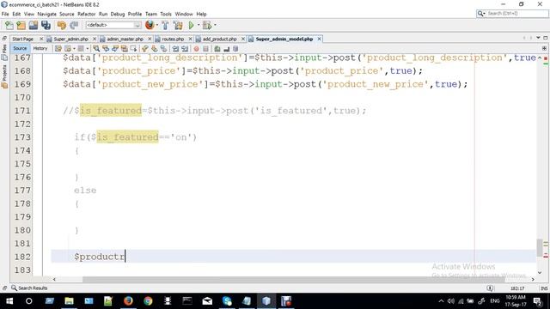The width and height of the screenshot is (550, 309).
Task: Click the Firefox browser selector icon
Action: 150,25
